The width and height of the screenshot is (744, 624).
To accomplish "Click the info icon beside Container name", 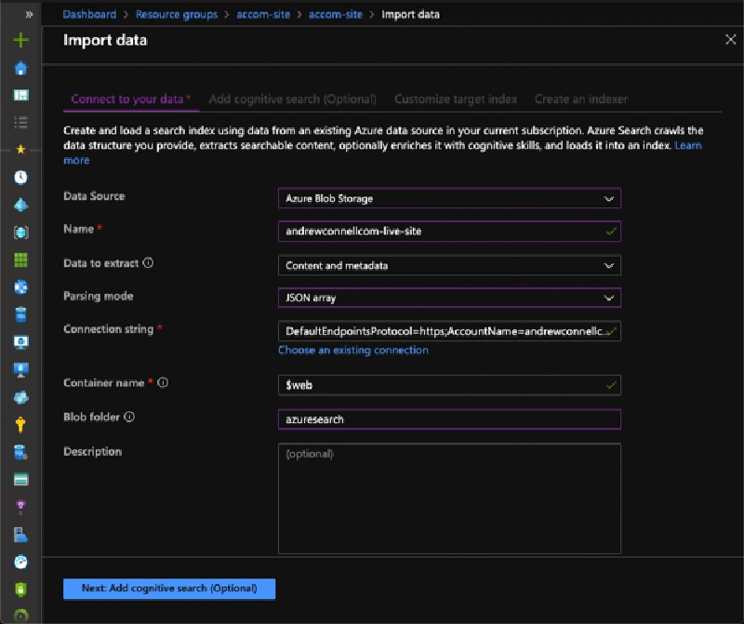I will 163,382.
